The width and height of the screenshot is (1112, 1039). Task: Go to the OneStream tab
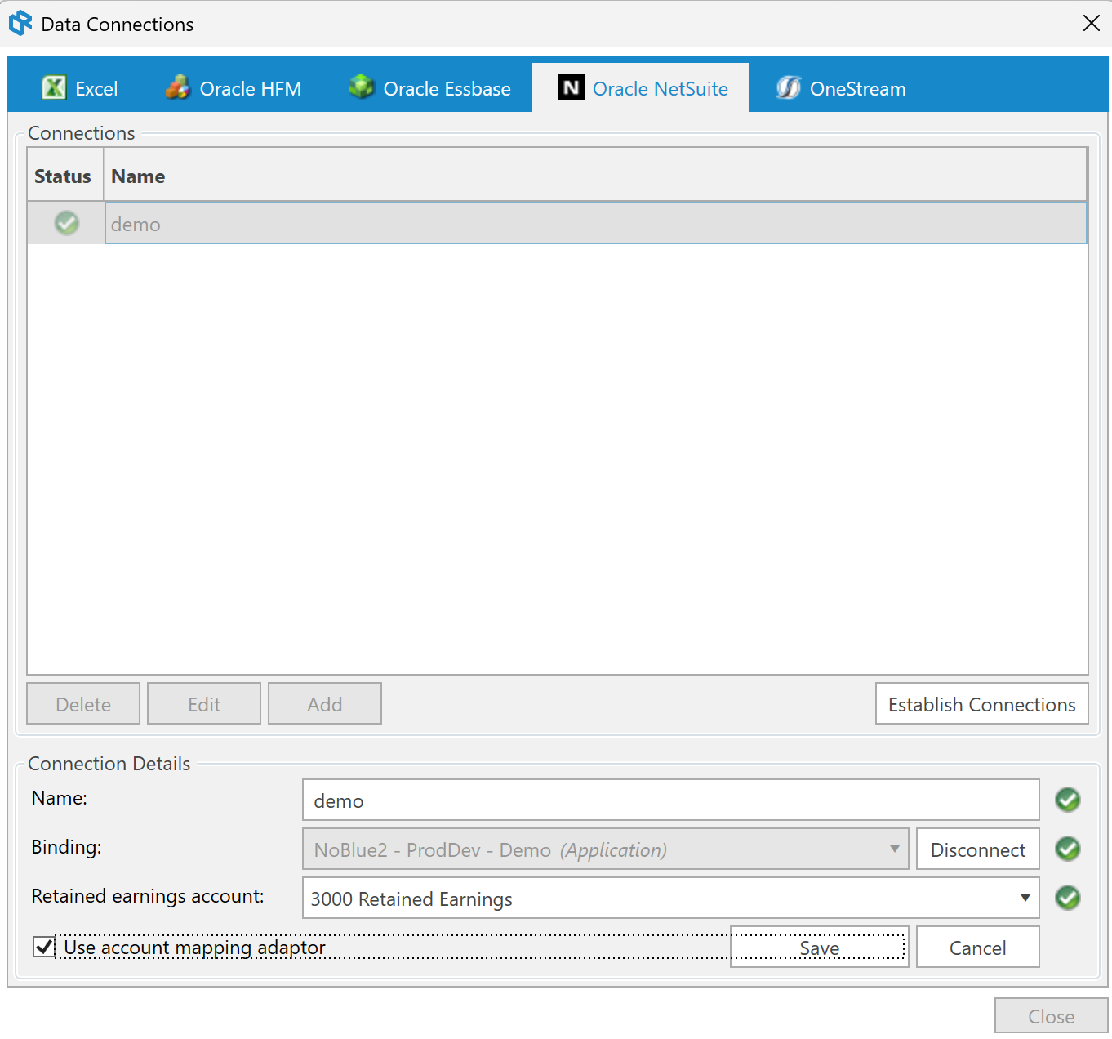(841, 87)
